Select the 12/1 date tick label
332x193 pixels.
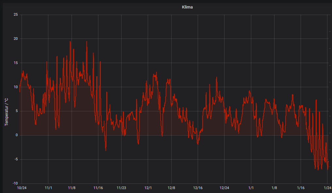point(148,188)
